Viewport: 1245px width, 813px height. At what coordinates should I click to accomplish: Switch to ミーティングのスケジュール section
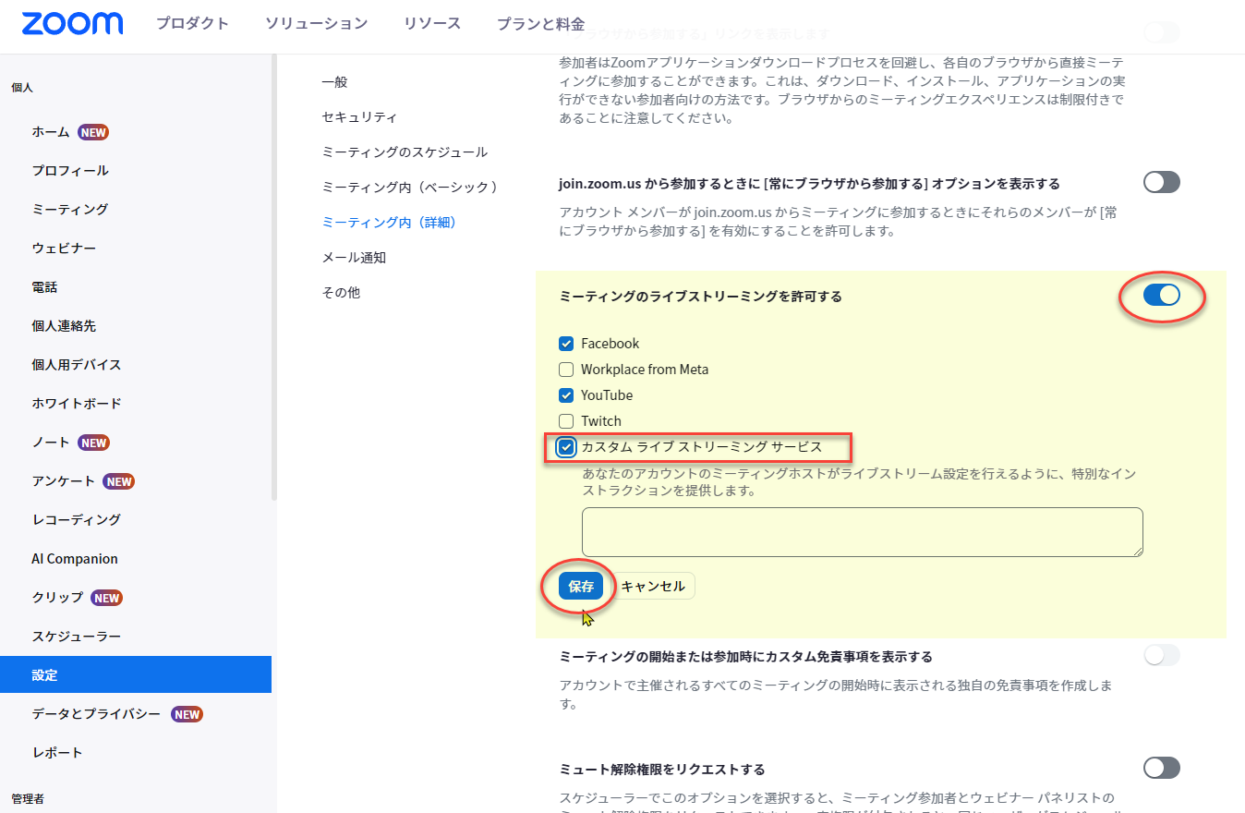coord(405,152)
